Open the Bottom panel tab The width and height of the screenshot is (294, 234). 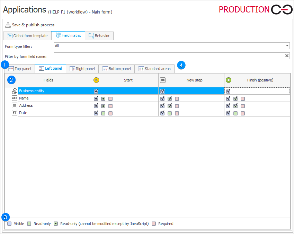(x=117, y=69)
